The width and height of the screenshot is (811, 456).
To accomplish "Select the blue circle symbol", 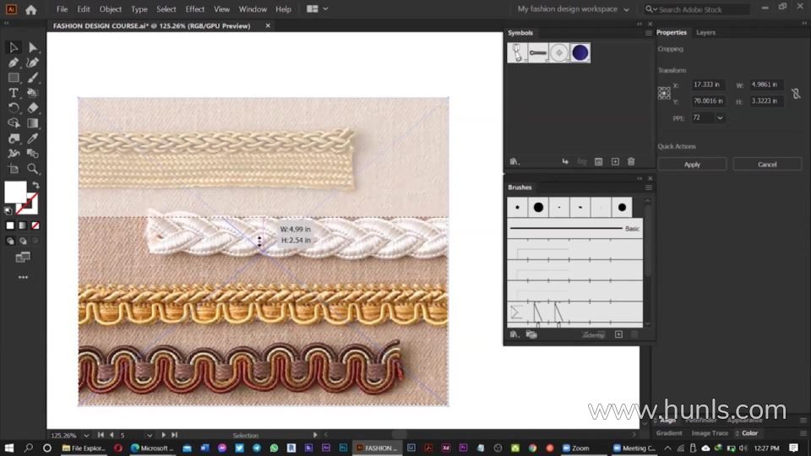I will click(580, 52).
